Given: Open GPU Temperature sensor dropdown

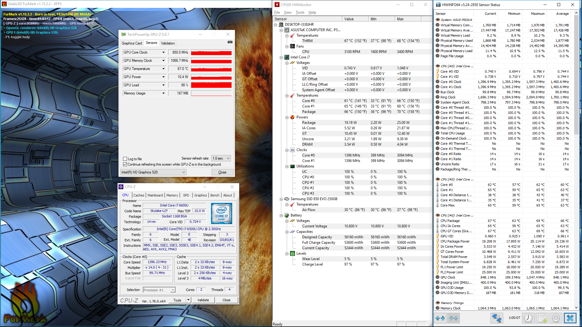Looking at the screenshot, I should (x=163, y=69).
